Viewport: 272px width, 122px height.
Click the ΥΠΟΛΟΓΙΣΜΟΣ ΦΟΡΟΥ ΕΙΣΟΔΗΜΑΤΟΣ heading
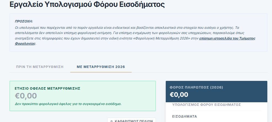[x=206, y=105]
